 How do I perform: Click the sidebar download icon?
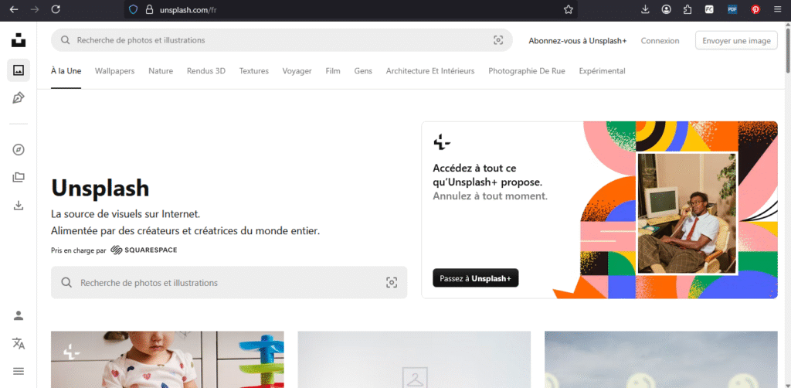point(19,206)
